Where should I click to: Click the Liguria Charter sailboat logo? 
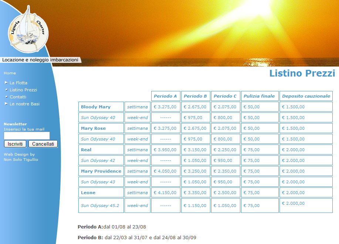coord(28,30)
